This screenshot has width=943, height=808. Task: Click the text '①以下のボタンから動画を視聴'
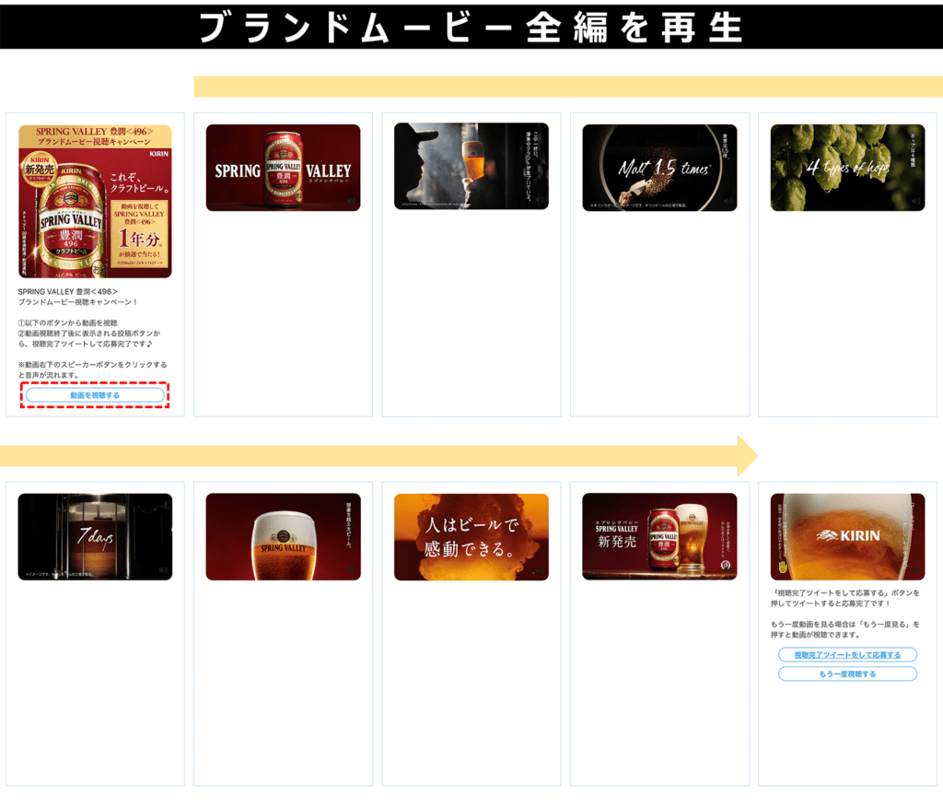[x=67, y=323]
